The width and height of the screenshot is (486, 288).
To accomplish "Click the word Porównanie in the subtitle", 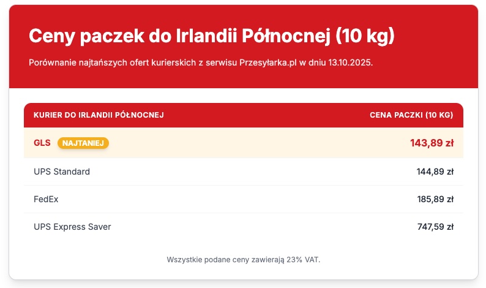I will pyautogui.click(x=51, y=63).
